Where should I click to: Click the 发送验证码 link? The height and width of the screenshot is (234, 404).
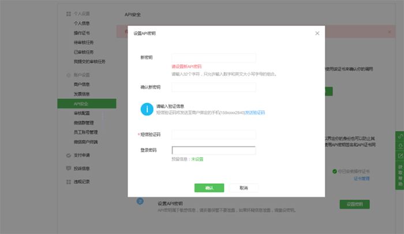click(255, 113)
